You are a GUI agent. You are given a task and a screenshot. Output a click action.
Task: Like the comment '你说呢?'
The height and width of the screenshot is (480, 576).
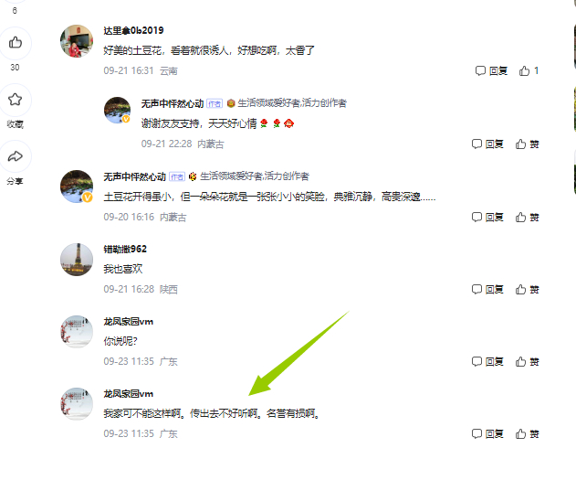click(527, 361)
